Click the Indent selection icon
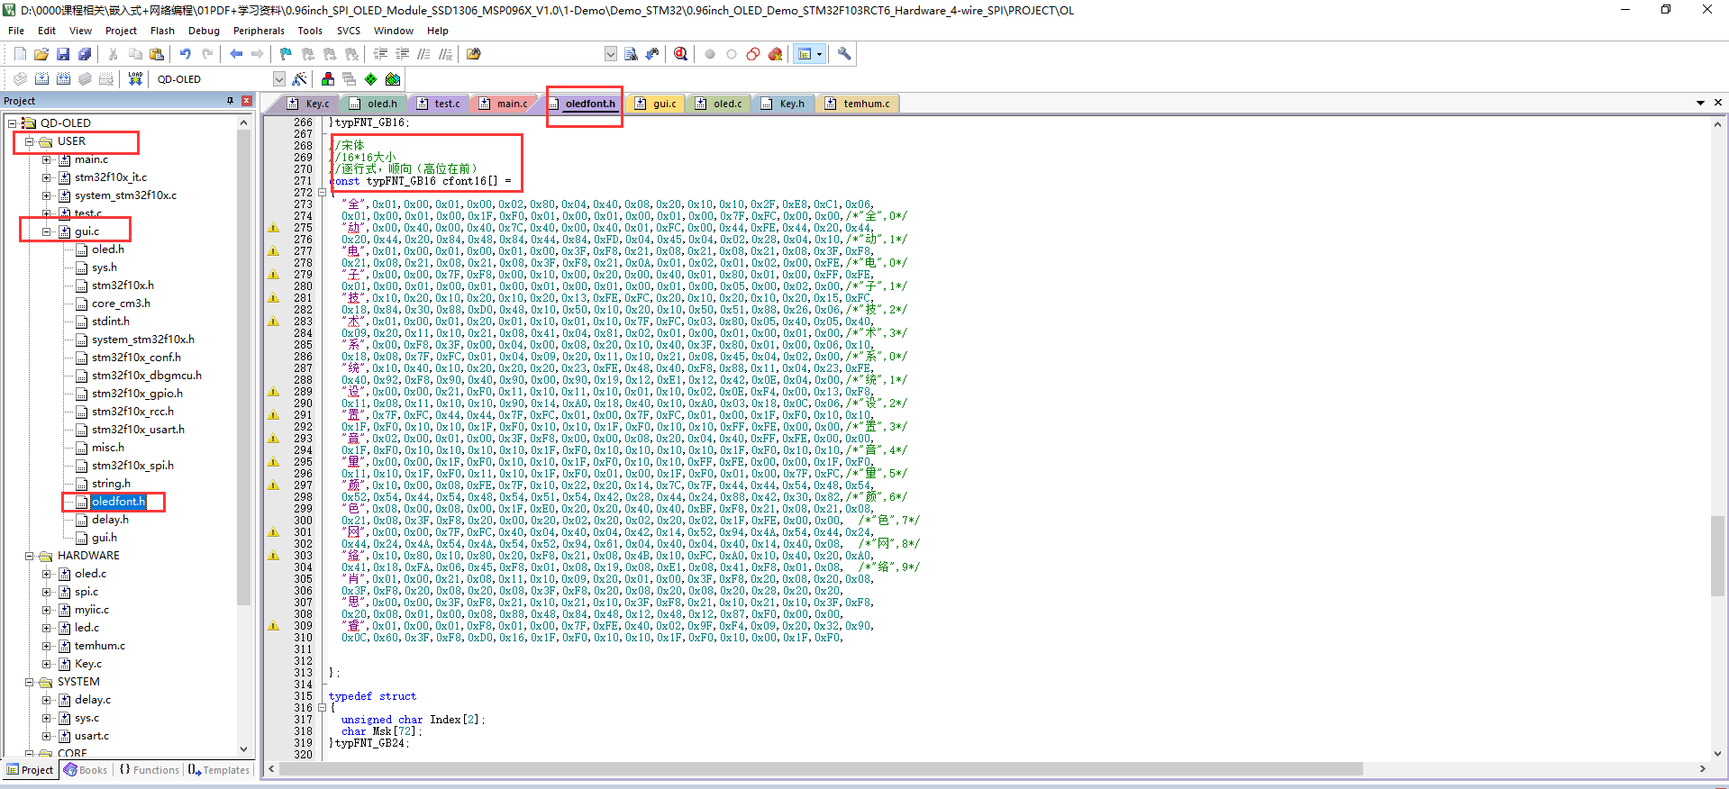 (x=381, y=54)
